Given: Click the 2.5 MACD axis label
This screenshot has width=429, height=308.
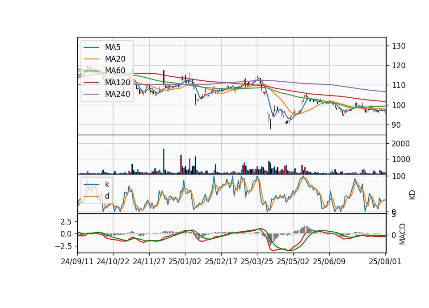Looking at the screenshot, I should pos(66,222).
